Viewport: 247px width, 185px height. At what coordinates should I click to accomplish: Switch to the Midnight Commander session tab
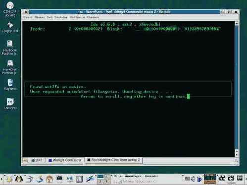coord(65,160)
